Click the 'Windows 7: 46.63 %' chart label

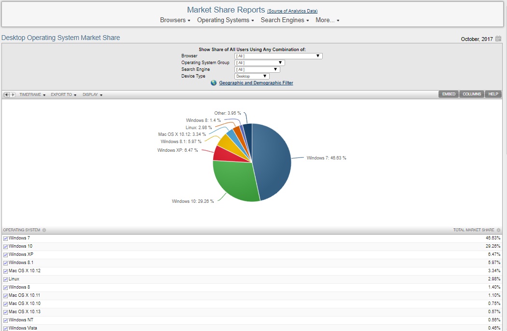tap(326, 158)
